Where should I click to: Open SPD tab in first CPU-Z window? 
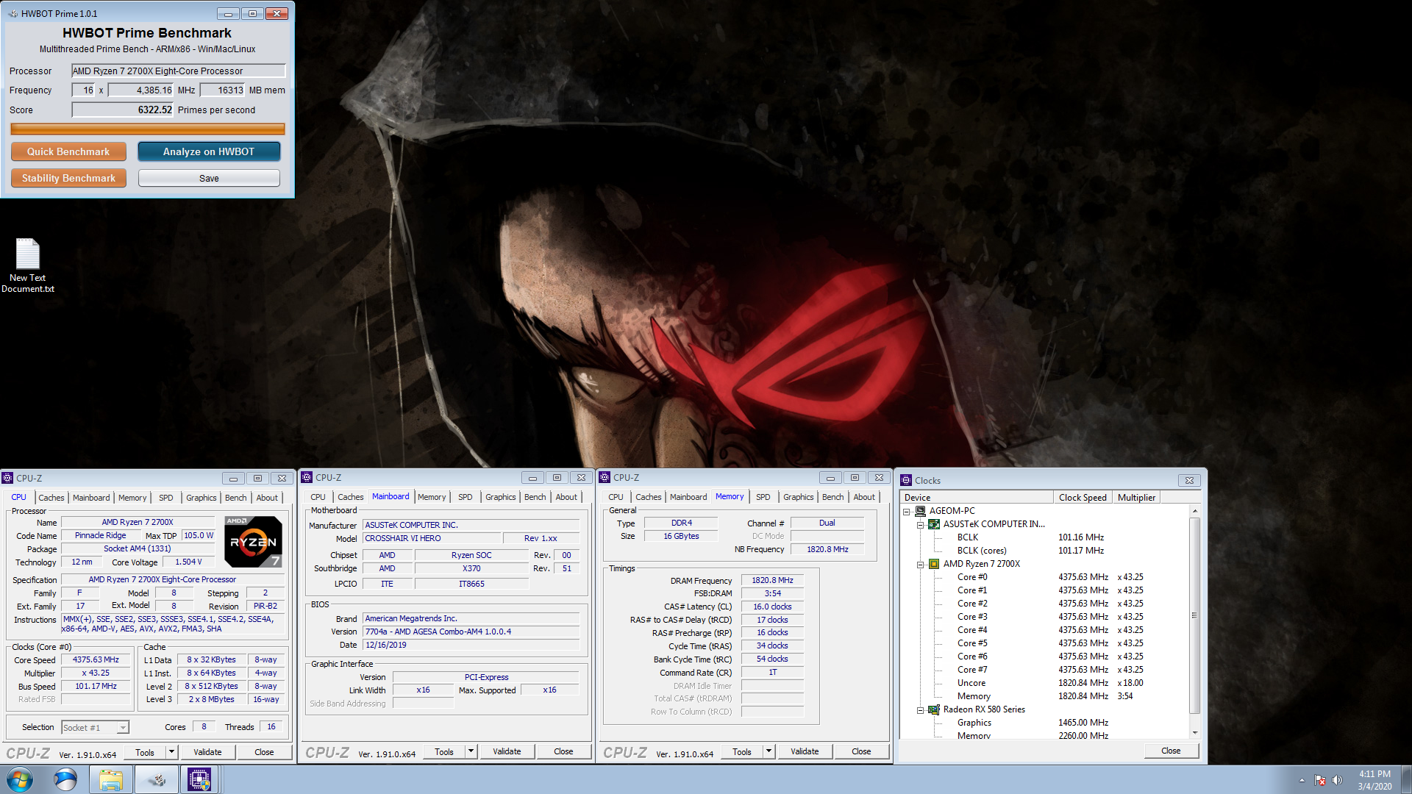pyautogui.click(x=166, y=498)
